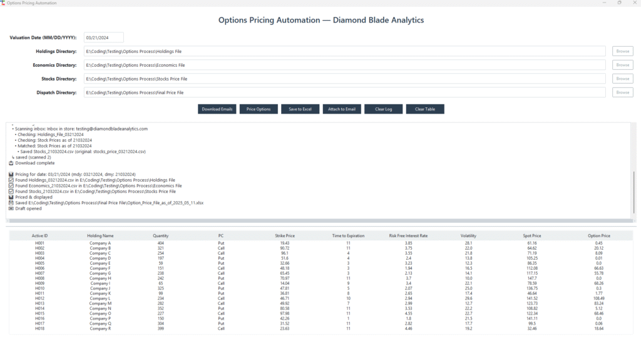Image resolution: width=641 pixels, height=344 pixels.
Task: Click the chart icon beside Pricing for date
Action: pyautogui.click(x=11, y=174)
